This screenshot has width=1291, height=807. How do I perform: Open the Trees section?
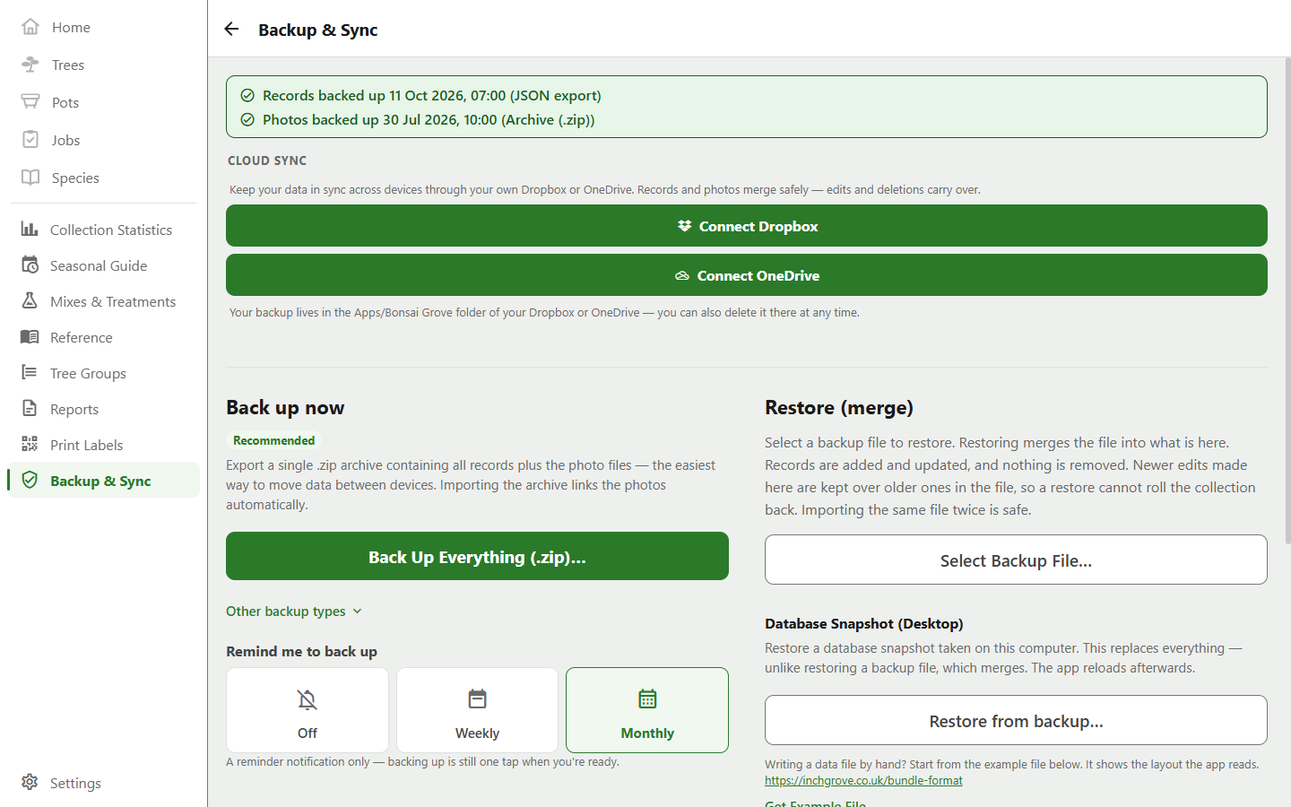point(103,65)
